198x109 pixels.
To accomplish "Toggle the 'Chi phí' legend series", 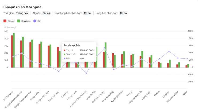I will [9, 21].
